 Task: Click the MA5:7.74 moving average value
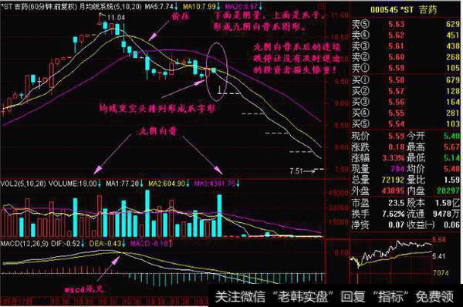pyautogui.click(x=159, y=7)
